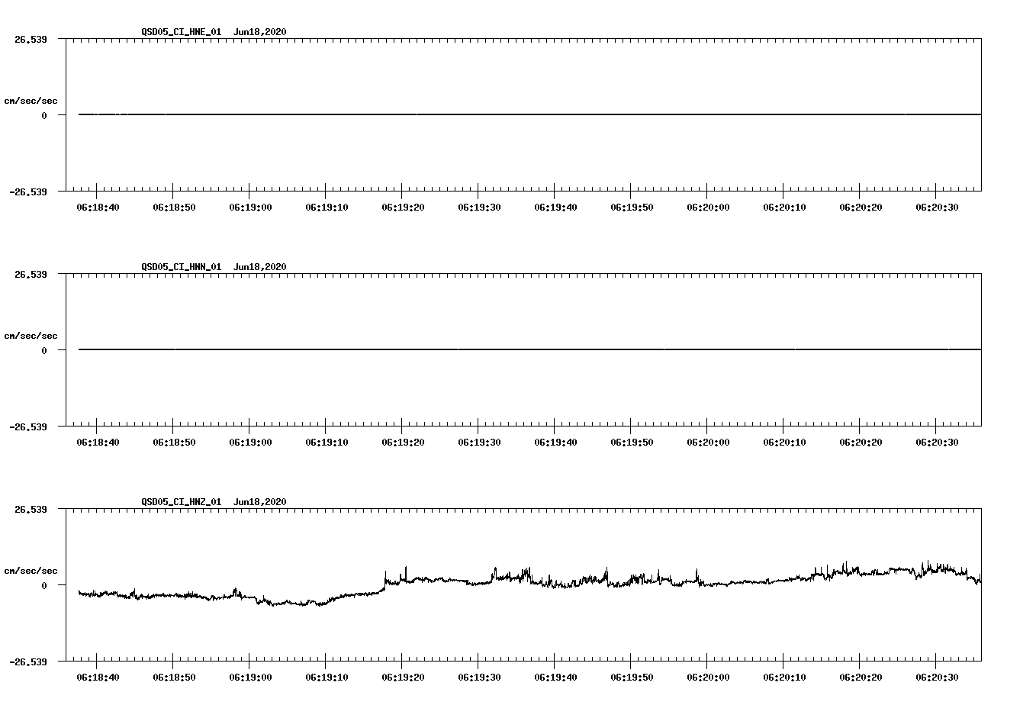Pick 06:19:30 time label under HNZ plot
Image resolution: width=1036 pixels, height=705 pixels.
point(479,678)
